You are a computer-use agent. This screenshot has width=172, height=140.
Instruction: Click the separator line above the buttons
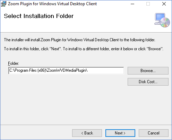86,125
